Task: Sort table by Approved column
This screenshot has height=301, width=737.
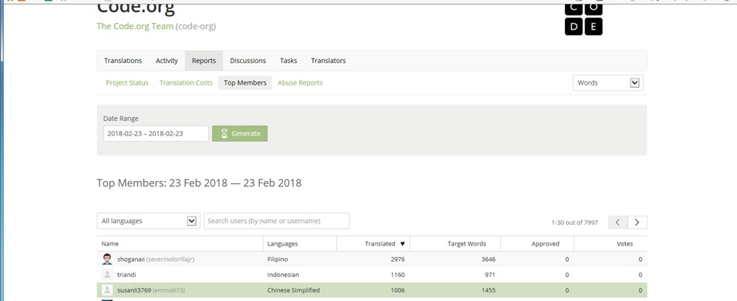Action: click(x=545, y=244)
